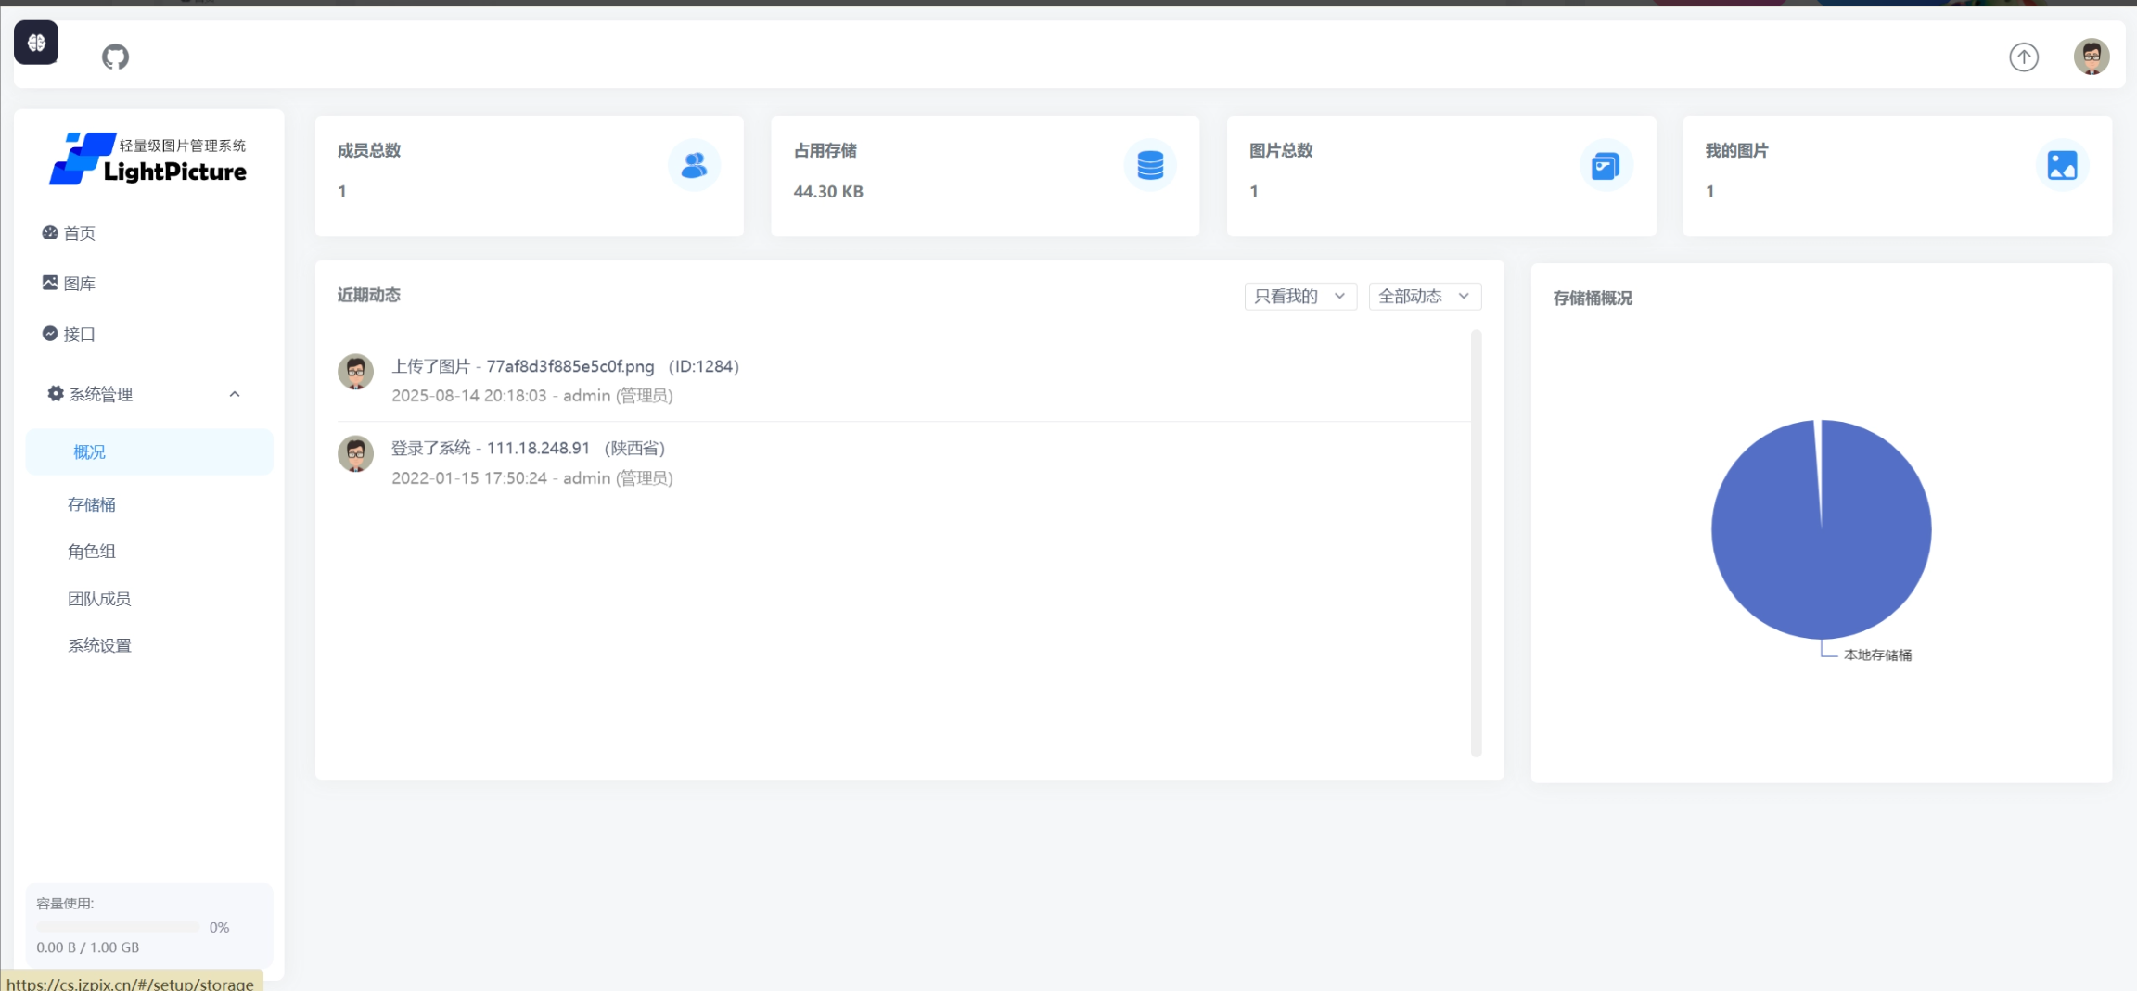
Task: Go to 首页 in sidebar
Action: pos(79,234)
